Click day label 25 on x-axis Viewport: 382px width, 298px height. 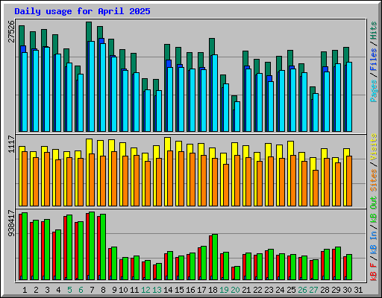(x=291, y=290)
